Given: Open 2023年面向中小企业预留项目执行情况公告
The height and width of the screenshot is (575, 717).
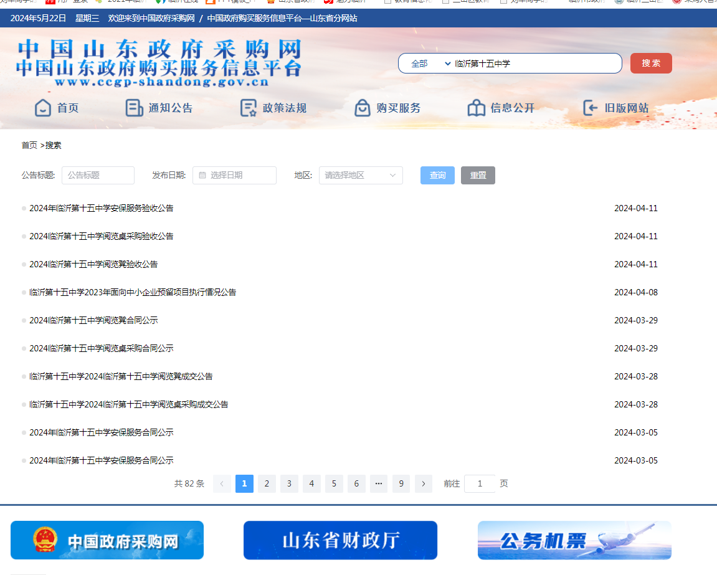Looking at the screenshot, I should [x=133, y=292].
